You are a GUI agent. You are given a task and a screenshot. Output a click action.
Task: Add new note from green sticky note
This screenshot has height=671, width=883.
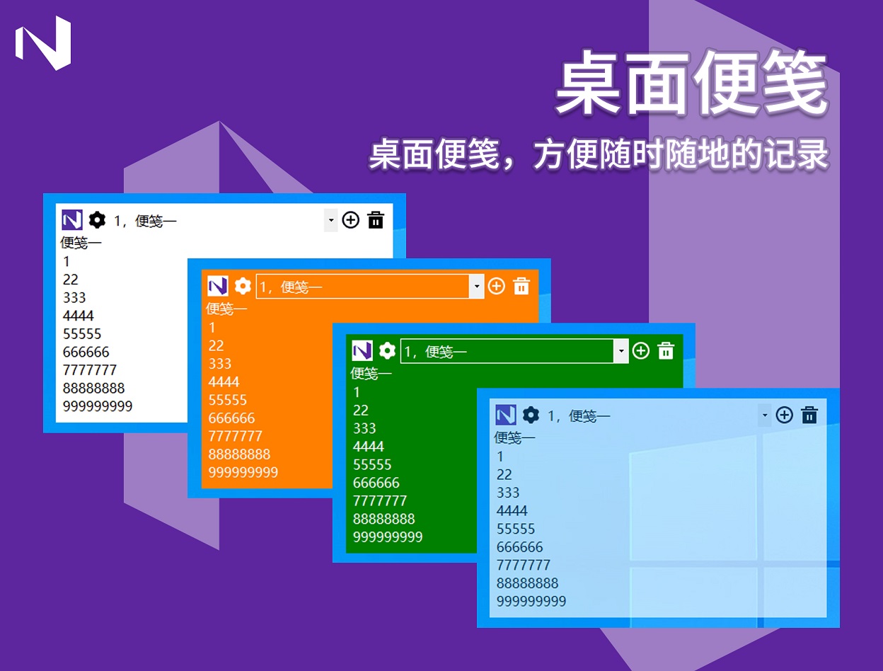[641, 350]
